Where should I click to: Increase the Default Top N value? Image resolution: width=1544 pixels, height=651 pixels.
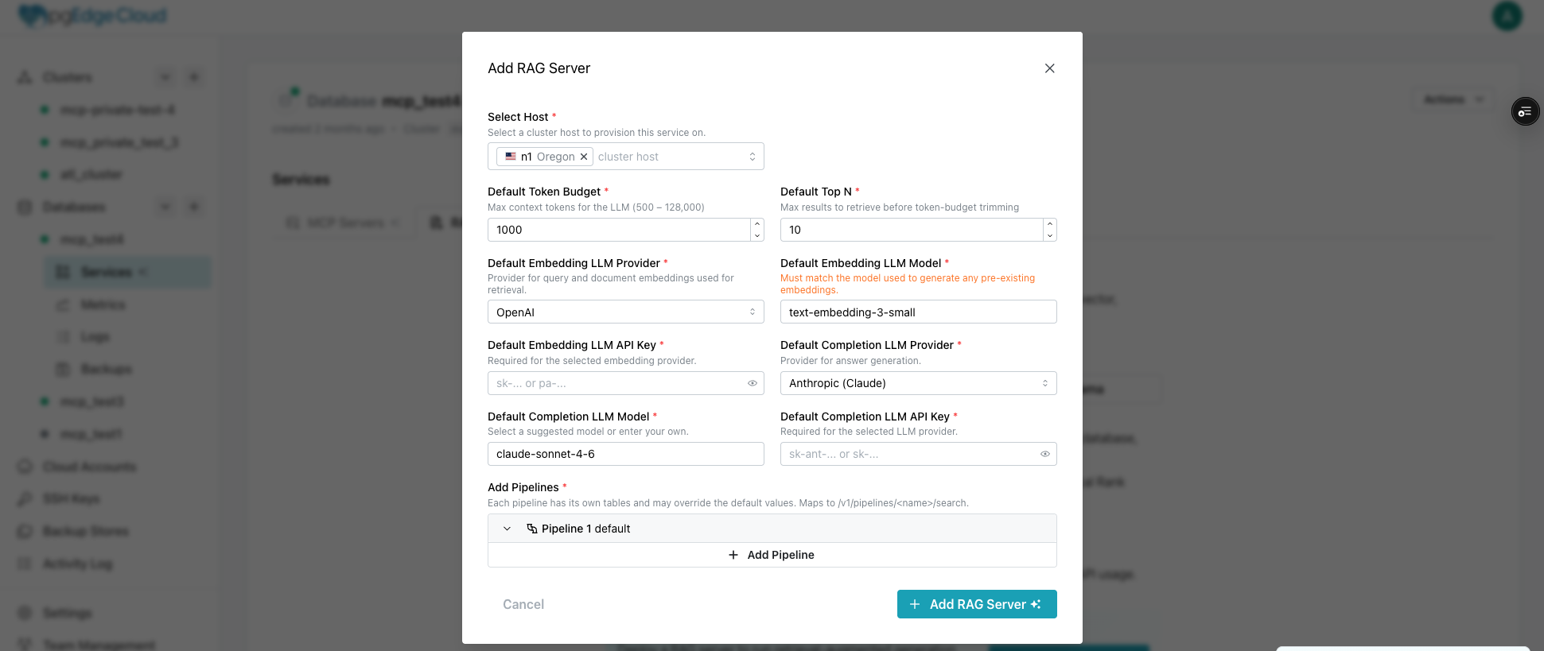1050,224
